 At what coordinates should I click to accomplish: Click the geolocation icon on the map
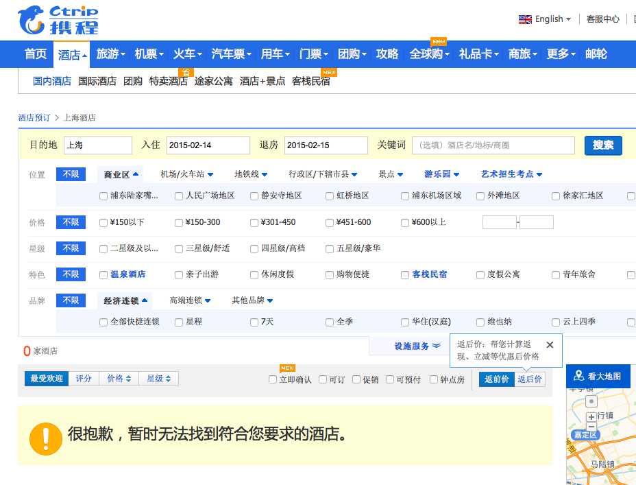point(591,401)
